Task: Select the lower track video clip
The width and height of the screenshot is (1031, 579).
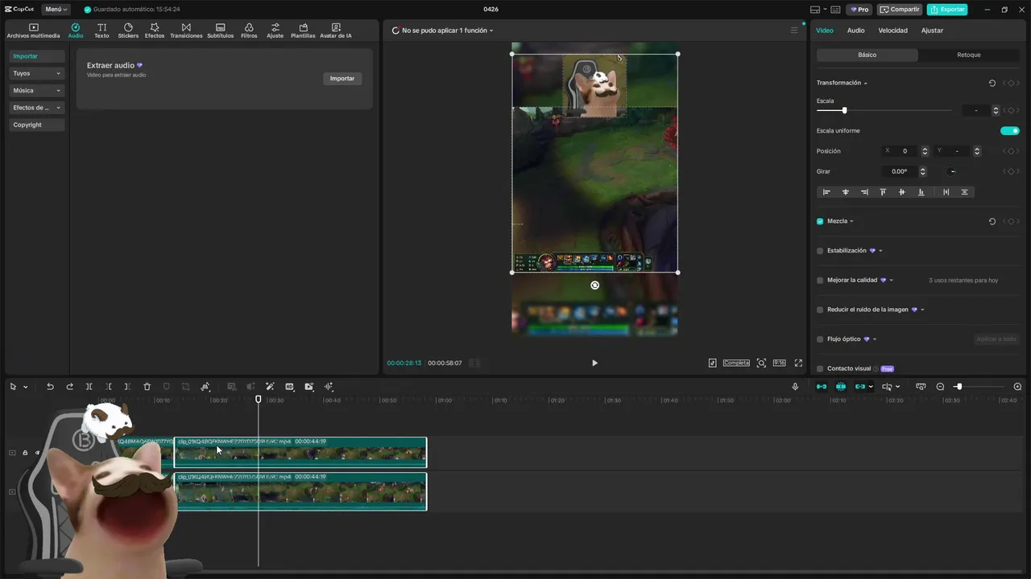Action: (x=300, y=491)
